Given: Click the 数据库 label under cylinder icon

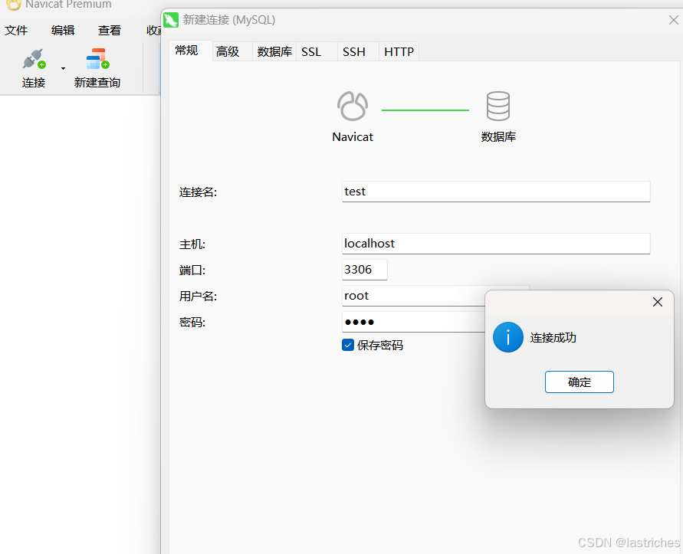Looking at the screenshot, I should (498, 136).
